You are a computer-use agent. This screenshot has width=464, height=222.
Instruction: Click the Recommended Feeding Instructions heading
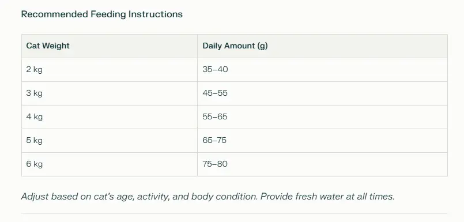[102, 14]
